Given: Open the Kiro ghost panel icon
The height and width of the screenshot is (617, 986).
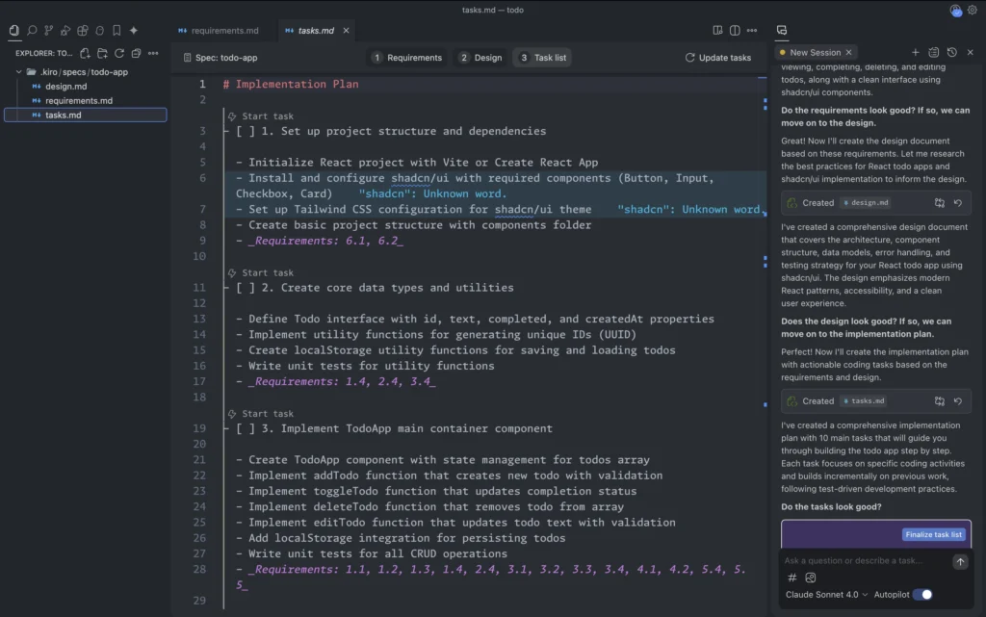Looking at the screenshot, I should (99, 30).
